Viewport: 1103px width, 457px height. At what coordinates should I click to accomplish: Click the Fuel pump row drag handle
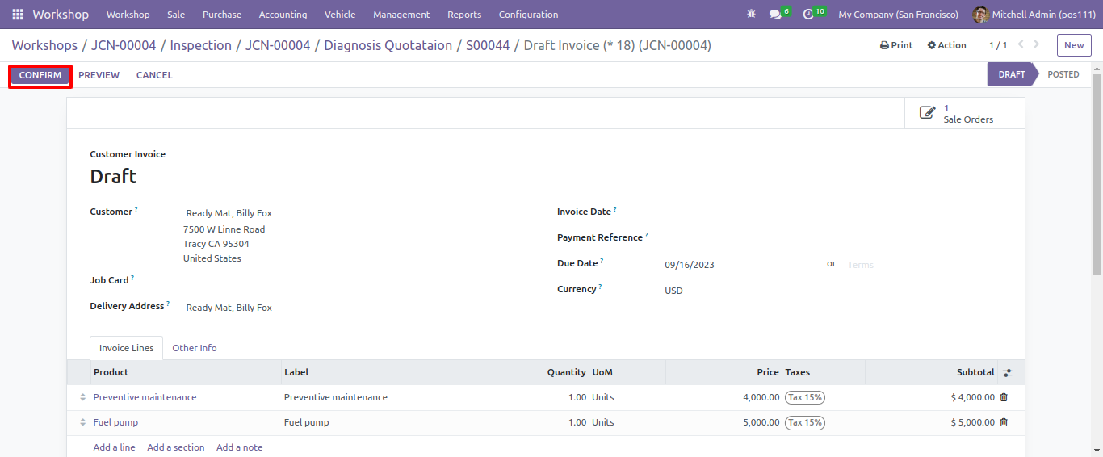82,422
